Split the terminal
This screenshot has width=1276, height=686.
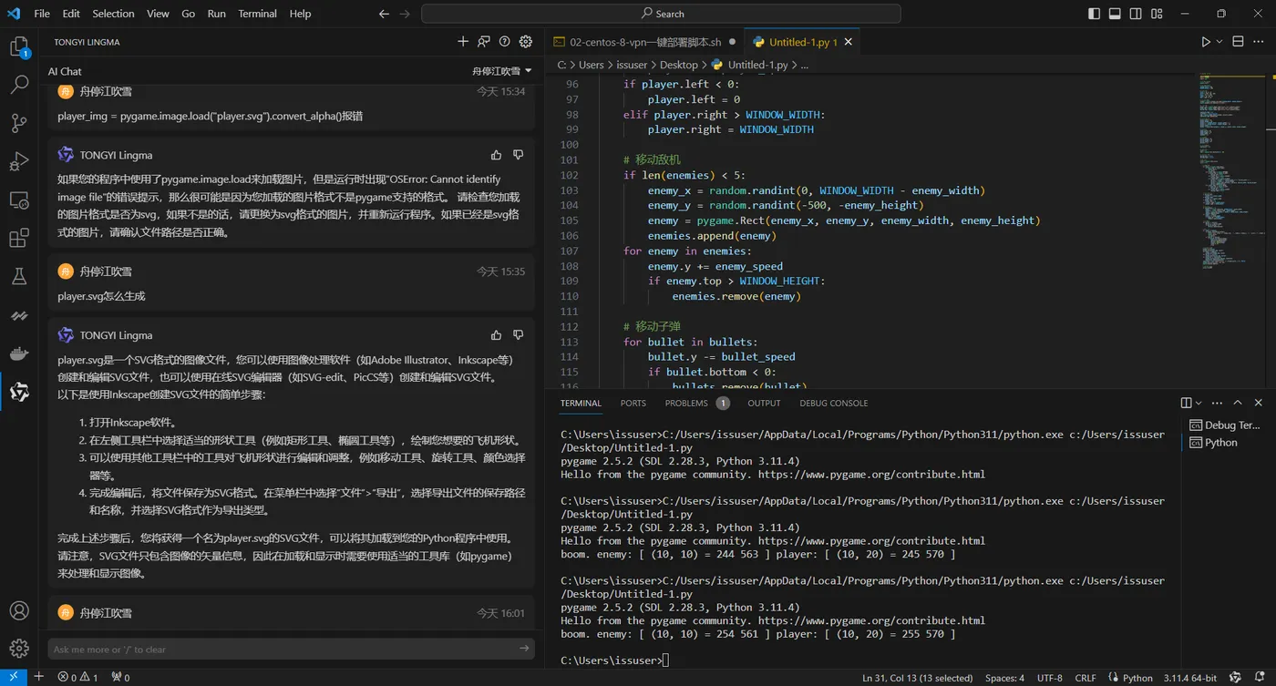coord(1186,403)
